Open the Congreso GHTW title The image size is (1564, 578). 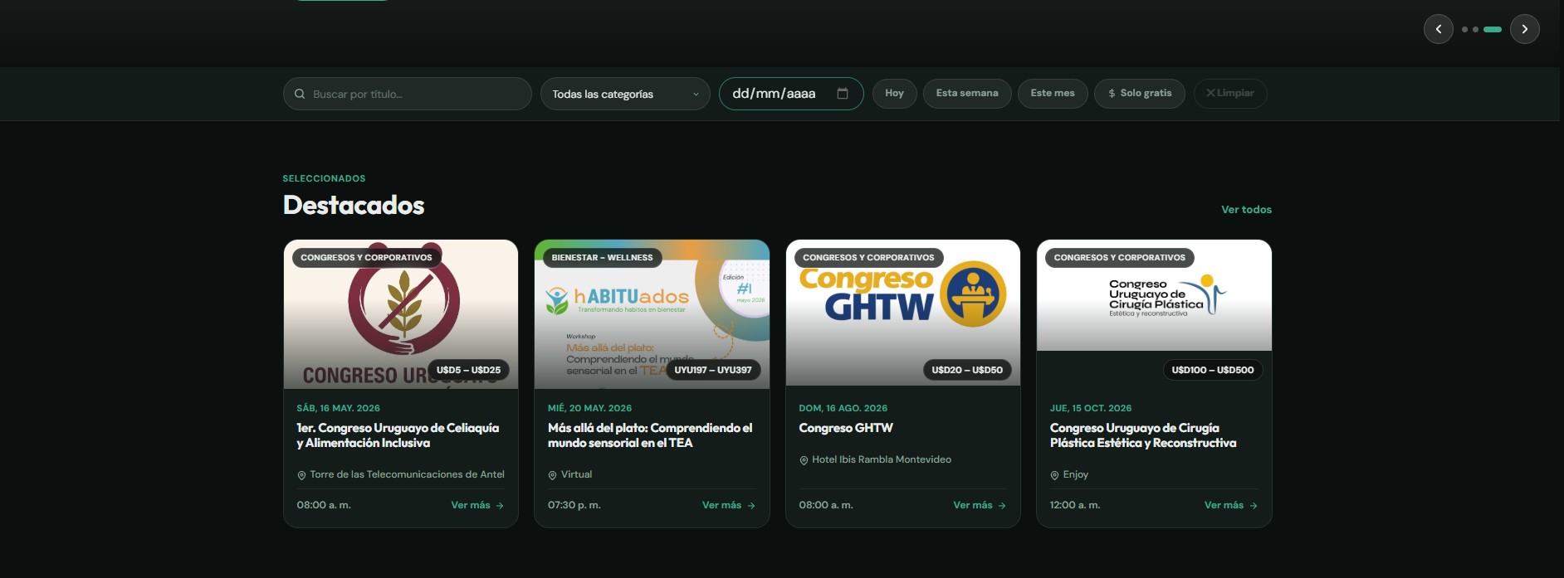846,428
